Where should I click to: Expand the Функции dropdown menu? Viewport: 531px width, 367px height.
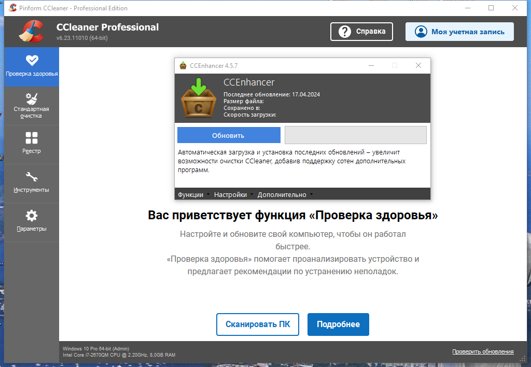click(194, 195)
